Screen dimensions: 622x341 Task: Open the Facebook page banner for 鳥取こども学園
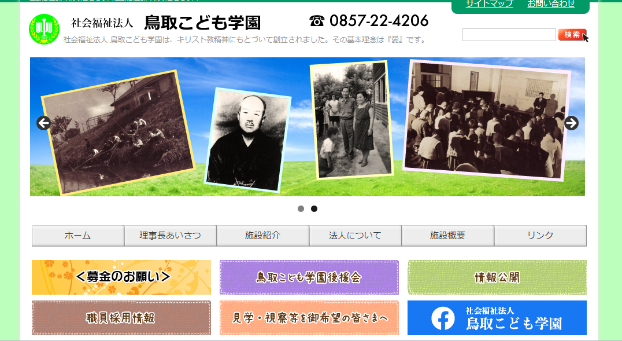coord(497,318)
